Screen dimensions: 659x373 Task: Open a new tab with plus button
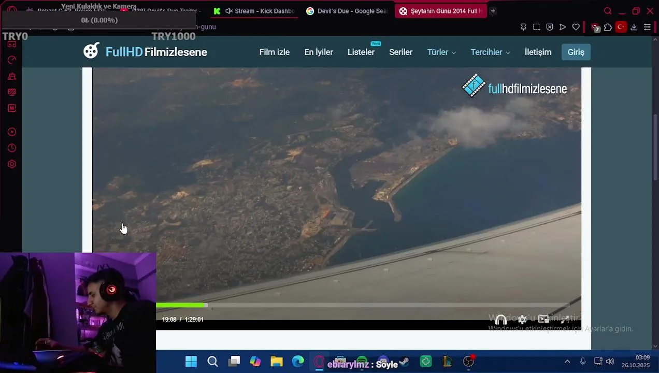click(493, 11)
